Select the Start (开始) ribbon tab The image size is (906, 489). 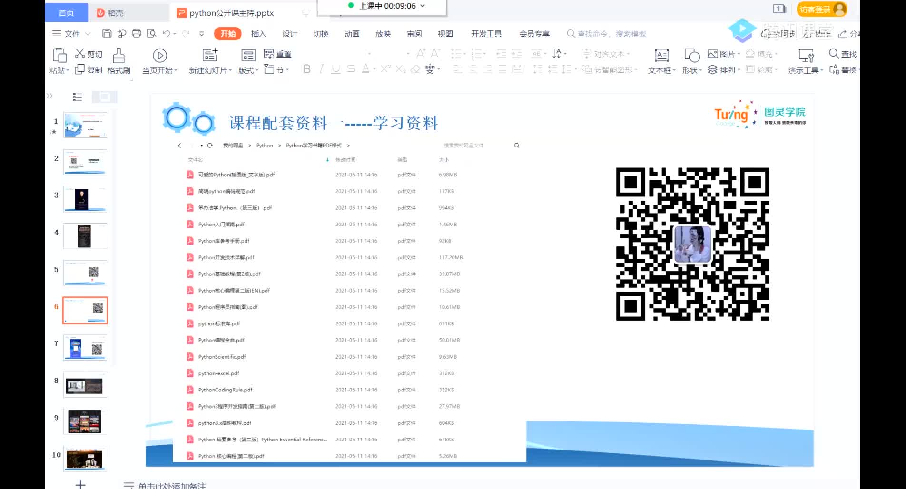tap(228, 34)
